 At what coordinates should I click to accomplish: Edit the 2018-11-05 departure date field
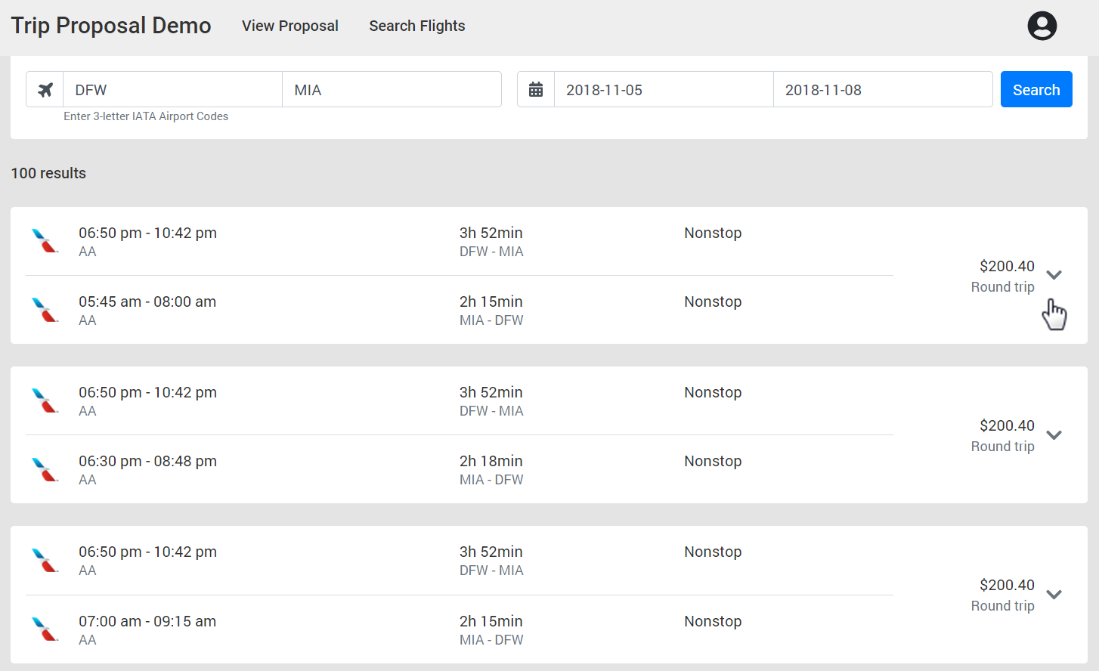pyautogui.click(x=664, y=90)
